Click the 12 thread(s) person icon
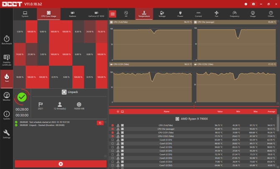This screenshot has width=280, height=169. click(x=60, y=104)
